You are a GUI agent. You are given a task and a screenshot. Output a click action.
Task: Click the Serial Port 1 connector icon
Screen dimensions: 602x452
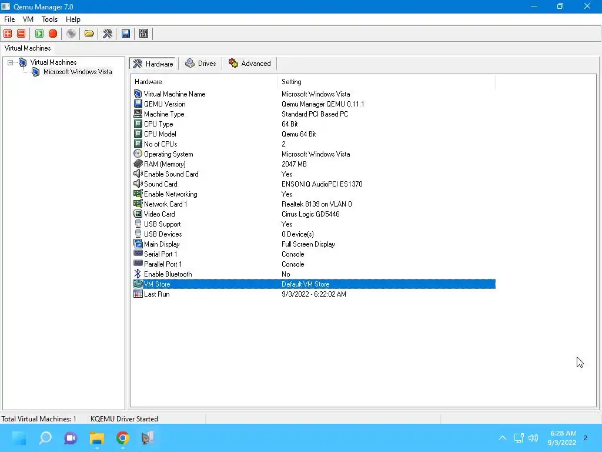(138, 254)
